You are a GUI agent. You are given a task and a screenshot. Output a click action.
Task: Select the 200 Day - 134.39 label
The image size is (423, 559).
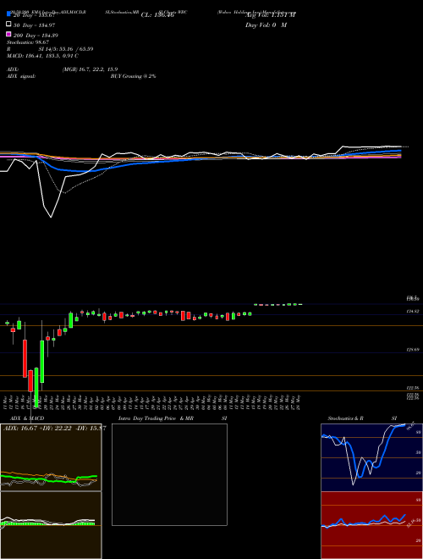pos(36,36)
